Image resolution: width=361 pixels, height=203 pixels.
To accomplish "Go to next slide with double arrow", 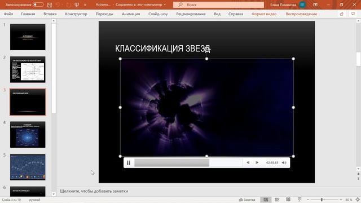I will pos(358,179).
